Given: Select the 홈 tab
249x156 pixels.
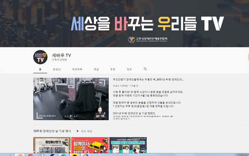Looking at the screenshot, I should (40, 69).
